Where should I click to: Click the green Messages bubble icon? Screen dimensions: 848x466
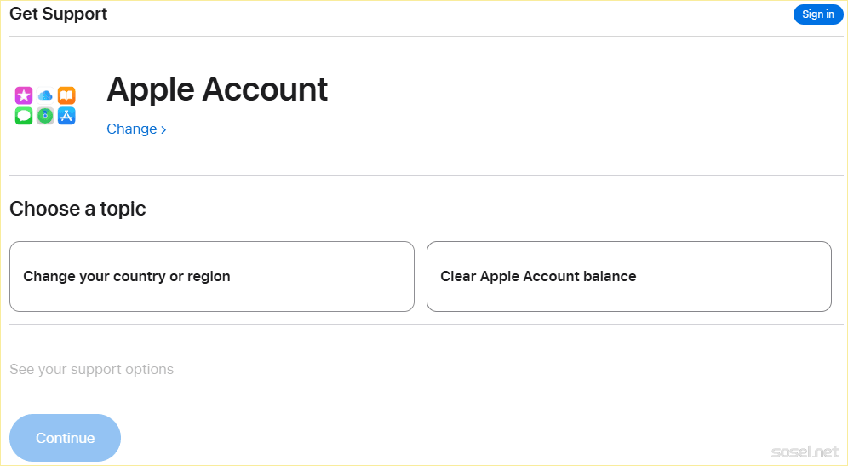click(x=24, y=116)
